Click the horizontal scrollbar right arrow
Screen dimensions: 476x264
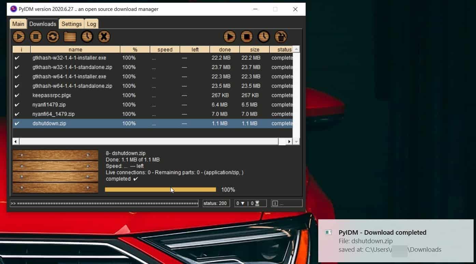point(289,141)
